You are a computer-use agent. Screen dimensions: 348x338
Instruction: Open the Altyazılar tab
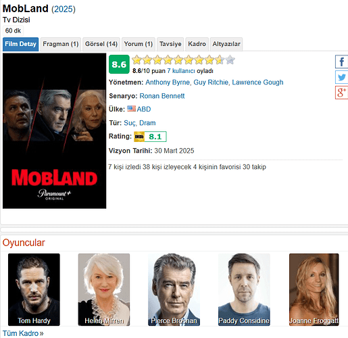click(226, 44)
